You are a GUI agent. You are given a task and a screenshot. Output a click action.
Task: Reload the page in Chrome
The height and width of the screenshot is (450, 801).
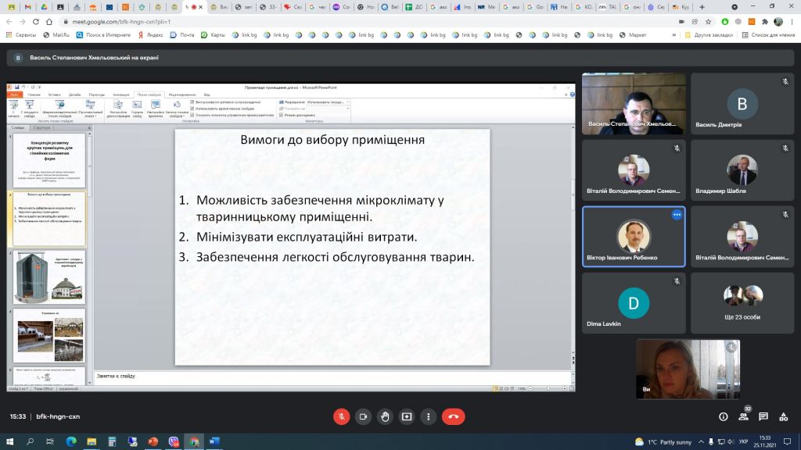click(x=36, y=22)
